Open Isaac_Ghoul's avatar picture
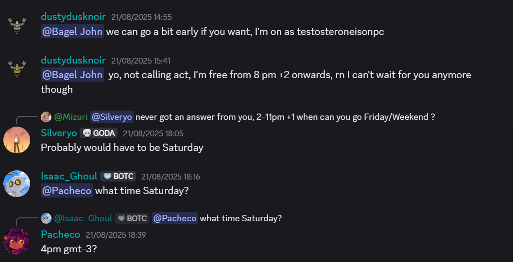 tap(17, 183)
